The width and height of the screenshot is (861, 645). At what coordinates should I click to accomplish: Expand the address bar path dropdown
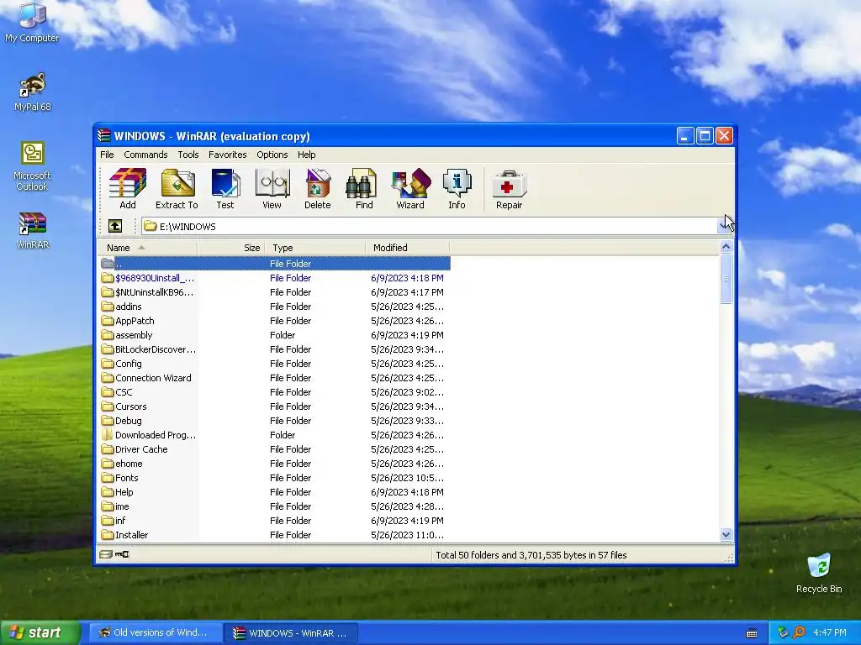tap(722, 226)
